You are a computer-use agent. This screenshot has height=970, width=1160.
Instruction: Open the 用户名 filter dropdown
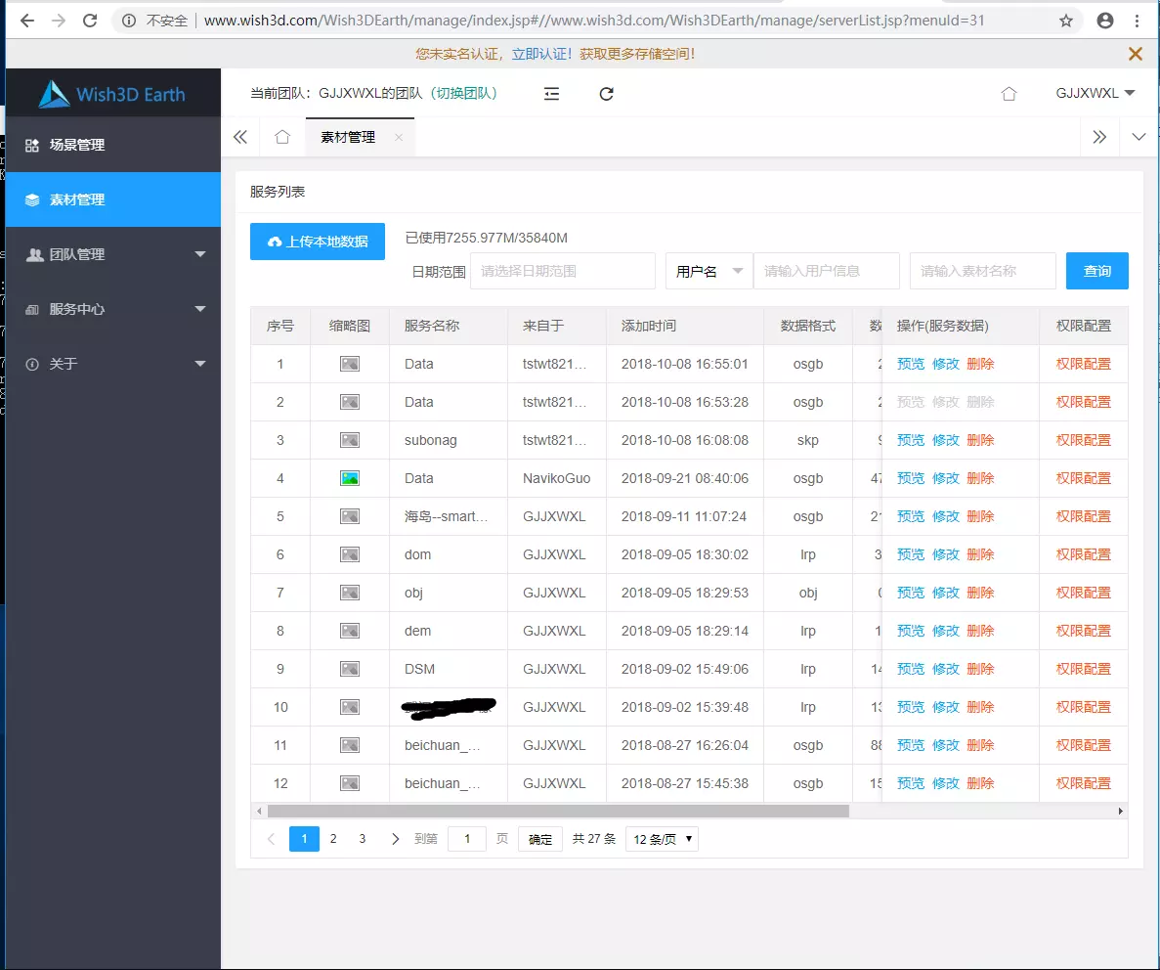[709, 271]
